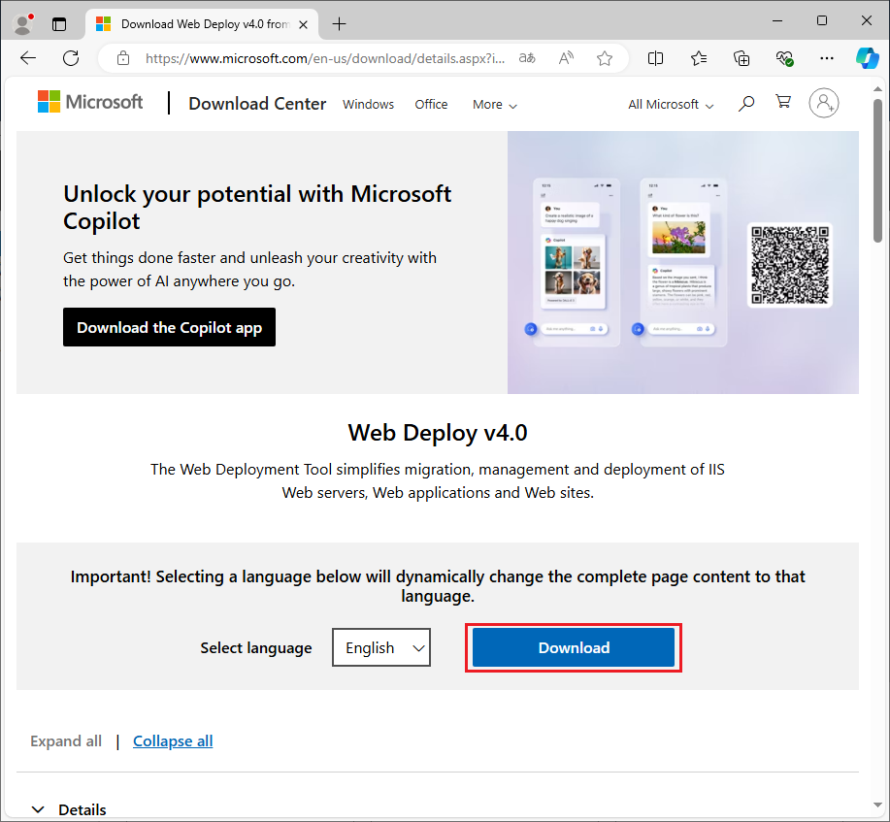Open the Office menu item

click(431, 105)
